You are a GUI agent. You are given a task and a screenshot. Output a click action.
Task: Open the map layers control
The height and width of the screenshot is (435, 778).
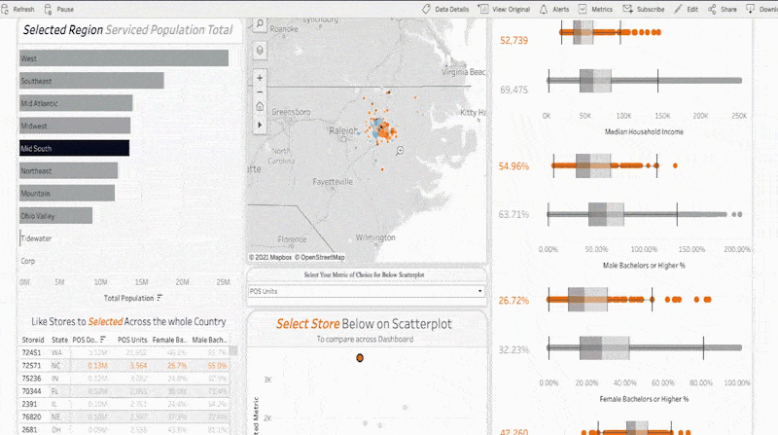point(260,51)
